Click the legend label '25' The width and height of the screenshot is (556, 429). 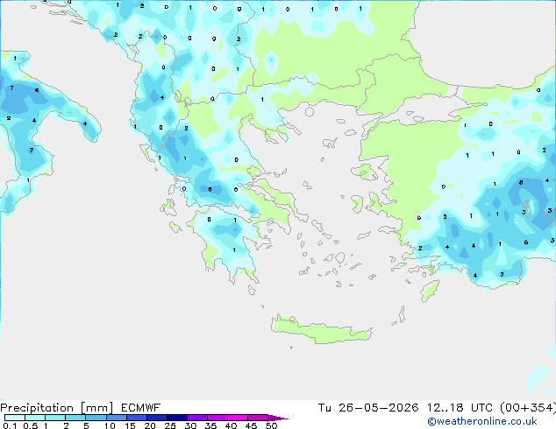point(170,425)
